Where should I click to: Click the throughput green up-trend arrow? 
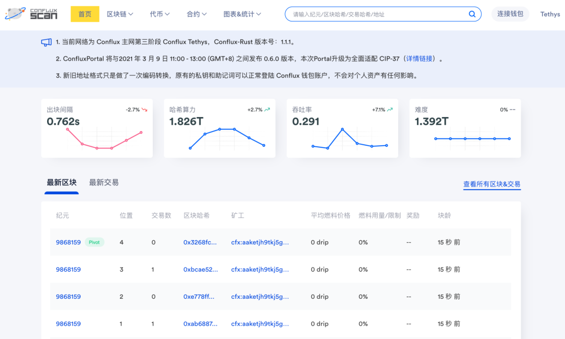point(390,110)
